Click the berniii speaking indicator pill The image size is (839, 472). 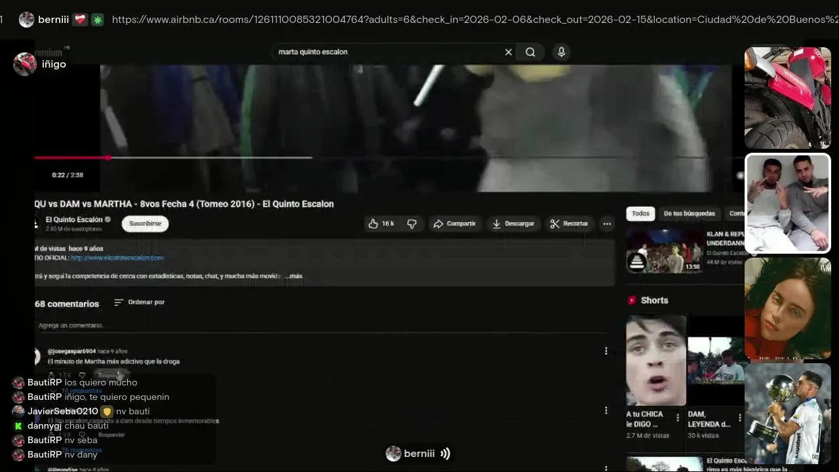click(x=418, y=454)
